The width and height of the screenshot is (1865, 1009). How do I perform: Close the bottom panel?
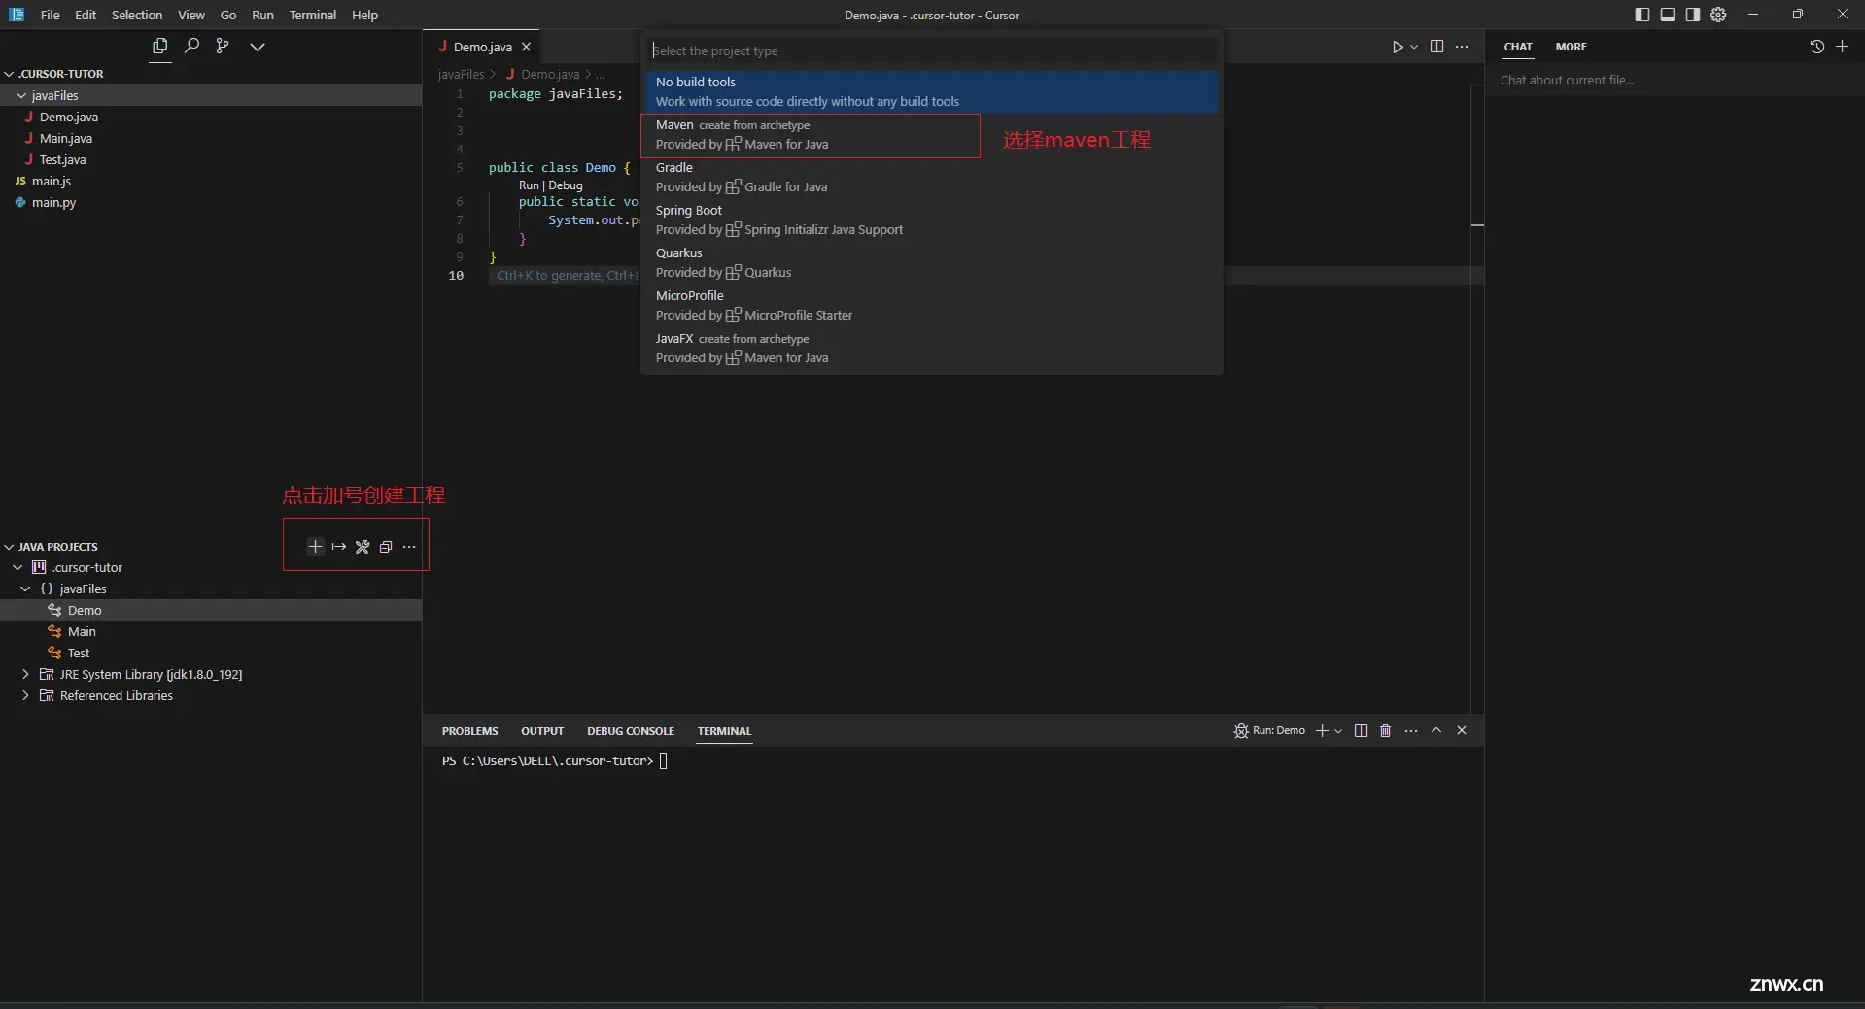coord(1462,731)
